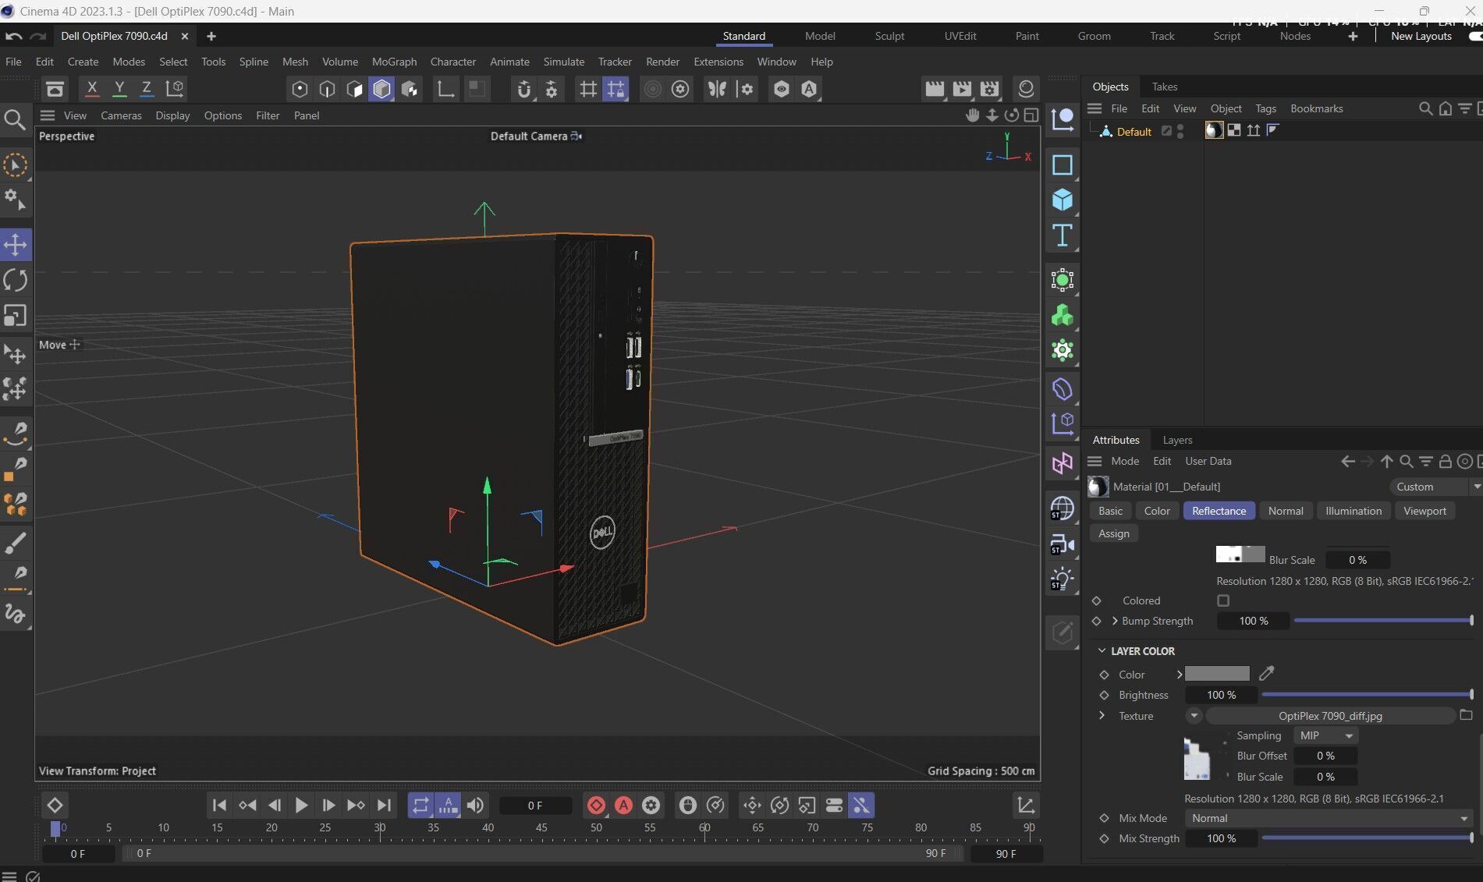Expand the Layer Color sub-options arrow

(1180, 674)
